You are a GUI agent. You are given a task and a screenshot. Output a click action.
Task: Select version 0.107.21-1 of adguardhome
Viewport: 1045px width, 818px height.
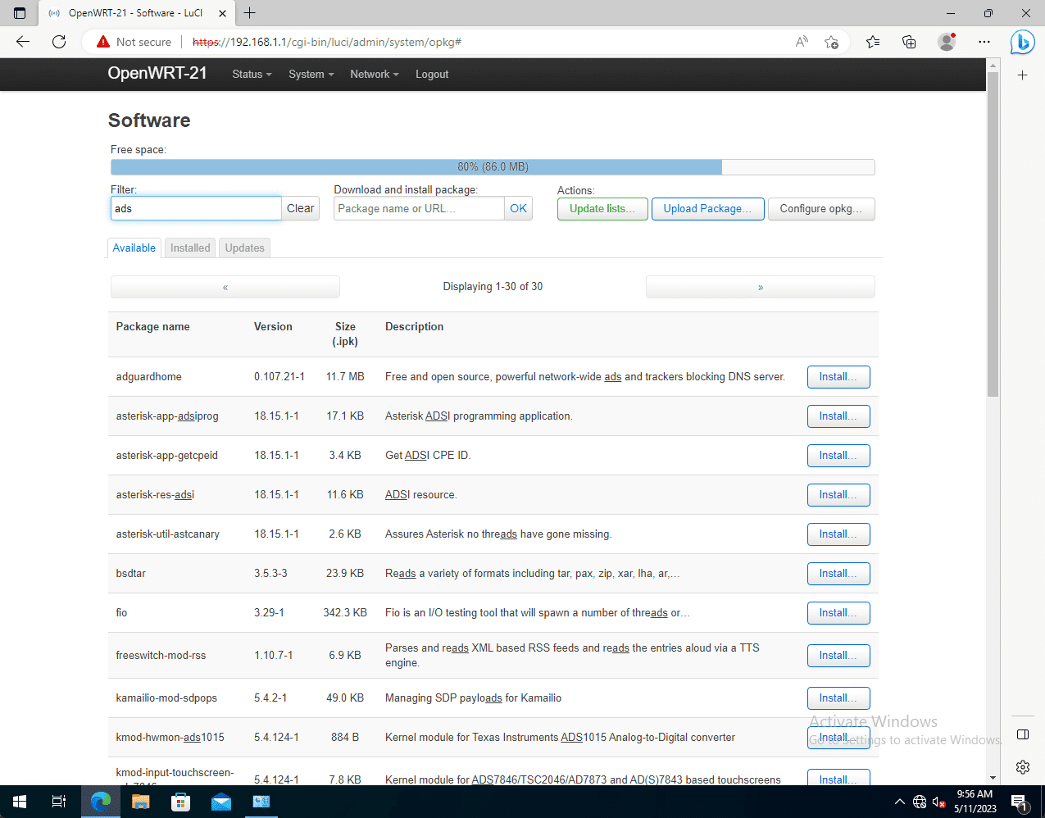279,376
